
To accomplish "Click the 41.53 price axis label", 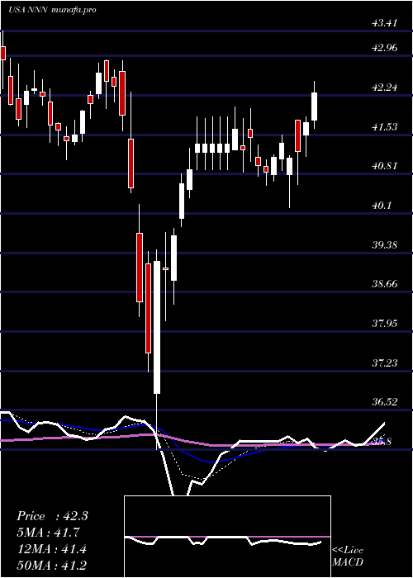I will point(385,127).
